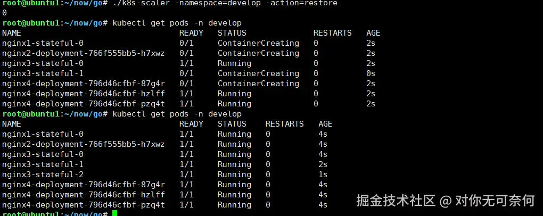Click the "1s" age value
543x216 pixels.
coord(323,175)
